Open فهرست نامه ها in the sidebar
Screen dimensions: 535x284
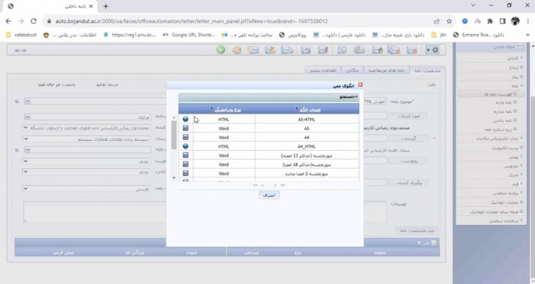click(492, 94)
